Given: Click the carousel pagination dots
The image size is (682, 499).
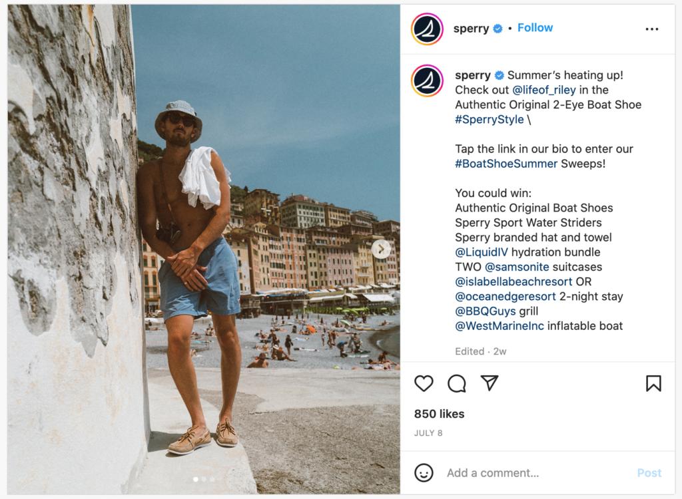Looking at the screenshot, I should tap(204, 479).
